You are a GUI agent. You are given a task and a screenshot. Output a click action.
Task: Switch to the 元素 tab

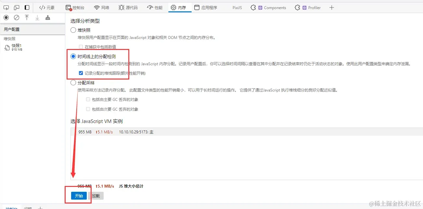(x=47, y=7)
